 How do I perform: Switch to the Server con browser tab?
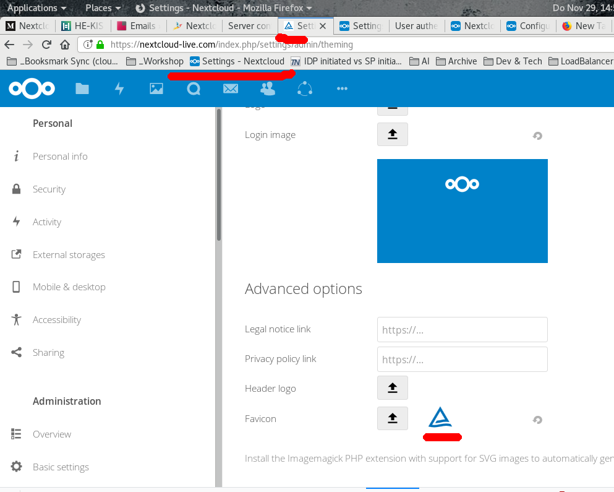click(249, 26)
